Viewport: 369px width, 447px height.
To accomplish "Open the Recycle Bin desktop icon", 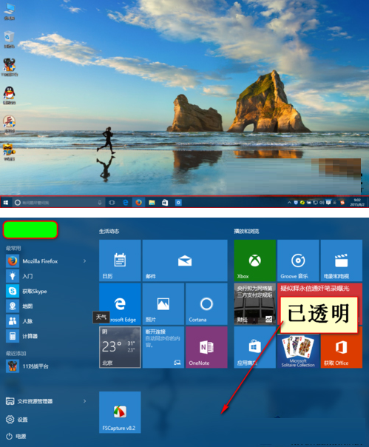I will coord(9,39).
